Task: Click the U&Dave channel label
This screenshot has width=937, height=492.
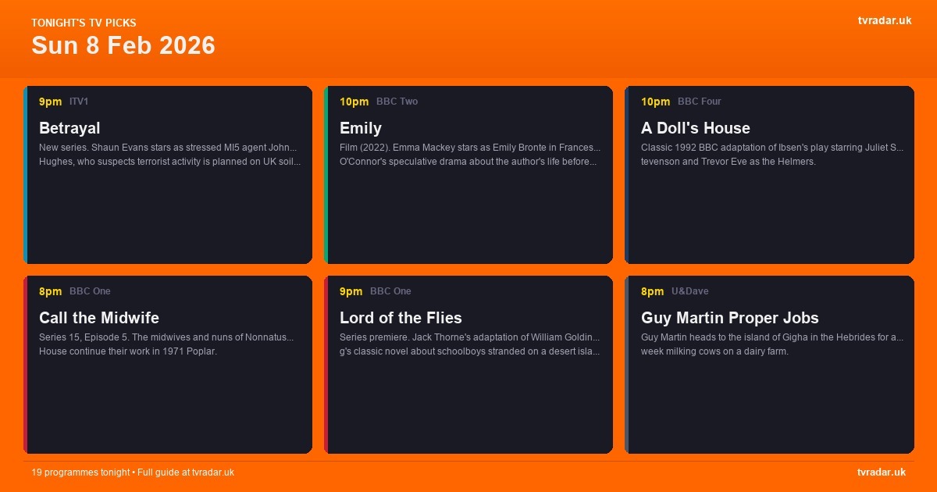Action: 690,291
